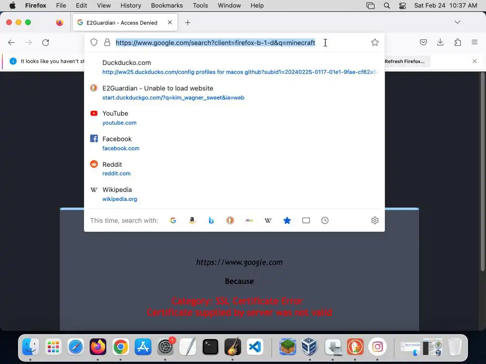Click the site security padlock icon
Screen dimensions: 486x364
(x=107, y=42)
